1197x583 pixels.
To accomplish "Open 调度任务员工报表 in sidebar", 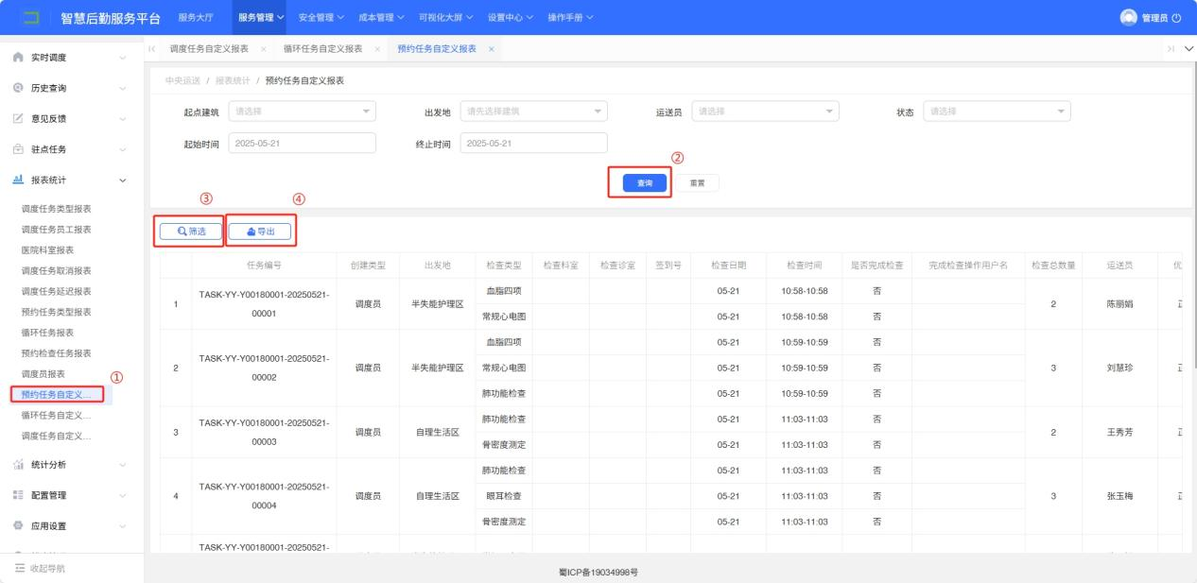I will coord(57,230).
